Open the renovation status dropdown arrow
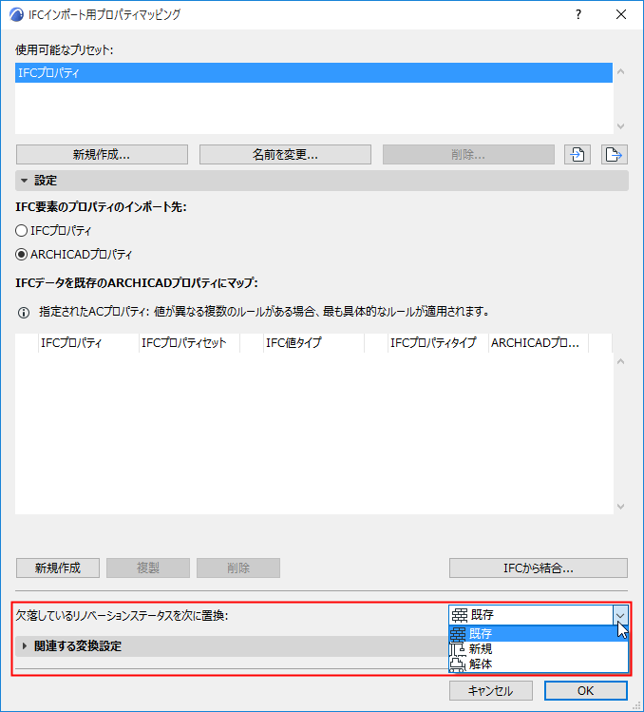Screen dimensions: 644x712 pyautogui.click(x=620, y=615)
